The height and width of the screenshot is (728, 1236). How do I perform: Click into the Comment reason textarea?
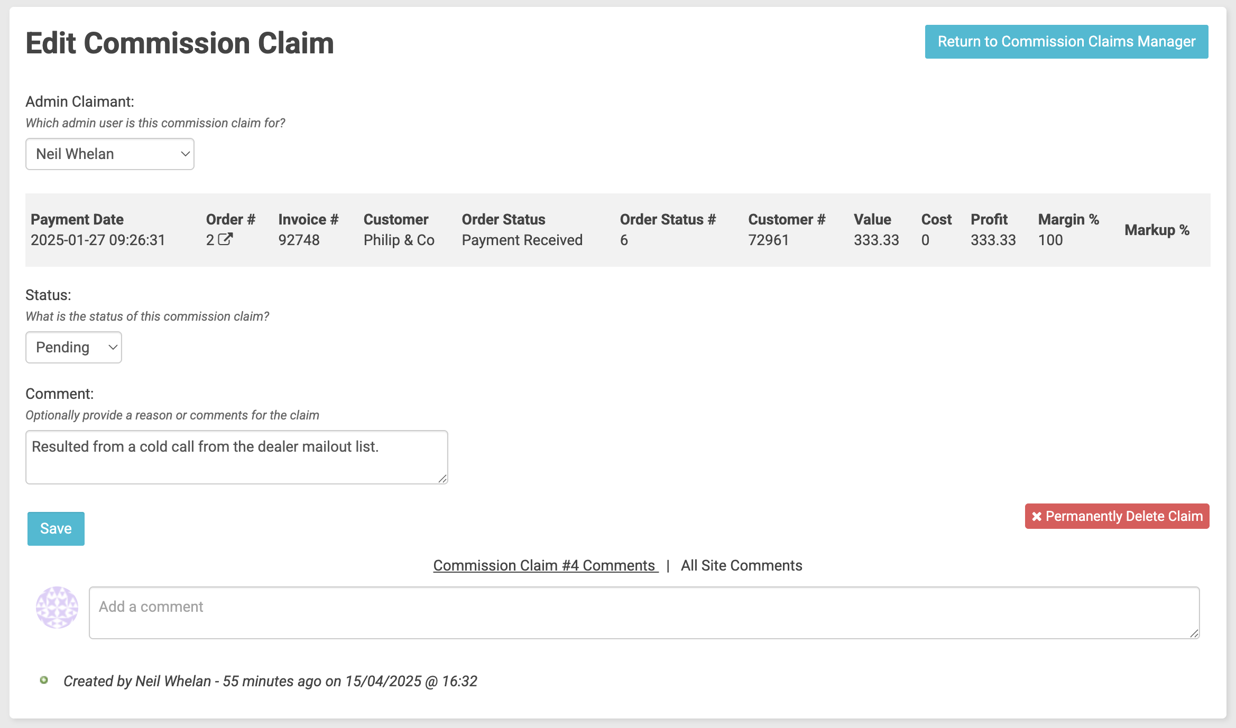[x=236, y=458]
